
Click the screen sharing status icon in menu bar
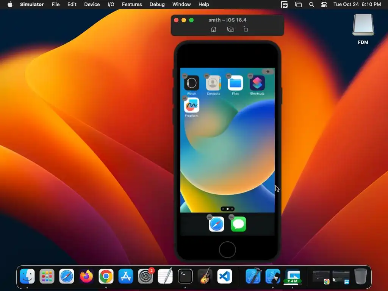coord(284,5)
